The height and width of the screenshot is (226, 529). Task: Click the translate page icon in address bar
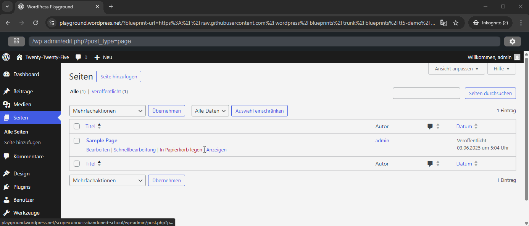(443, 23)
